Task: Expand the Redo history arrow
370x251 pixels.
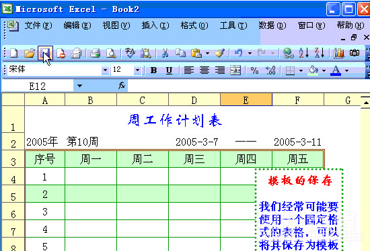Action: point(272,54)
